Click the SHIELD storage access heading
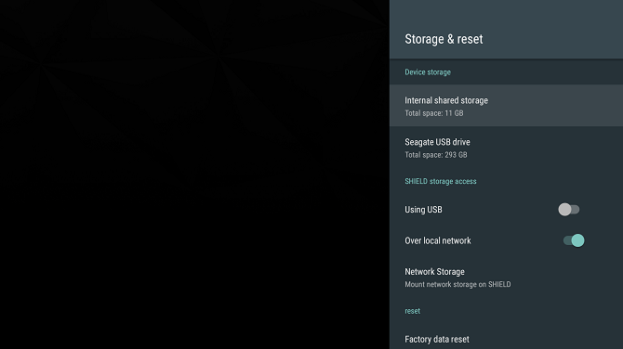Screen dimensions: 623x349 440,181
